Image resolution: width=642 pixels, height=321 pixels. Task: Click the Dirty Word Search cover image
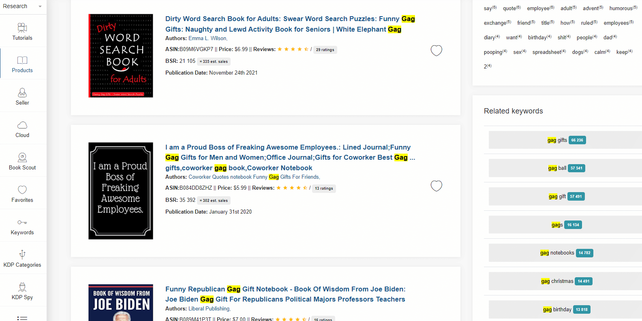coord(121,56)
